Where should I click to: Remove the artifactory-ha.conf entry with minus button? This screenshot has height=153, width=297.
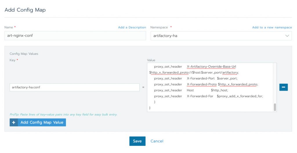pyautogui.click(x=283, y=87)
